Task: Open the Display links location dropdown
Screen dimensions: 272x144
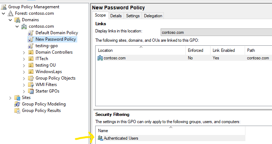Action: pos(216,32)
